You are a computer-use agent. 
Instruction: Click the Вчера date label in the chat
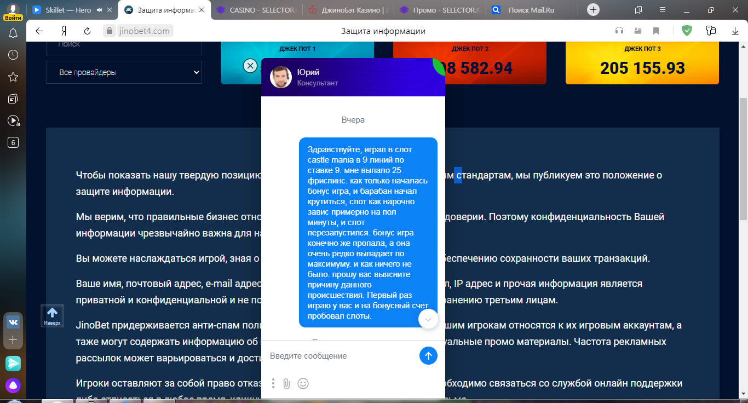click(353, 119)
